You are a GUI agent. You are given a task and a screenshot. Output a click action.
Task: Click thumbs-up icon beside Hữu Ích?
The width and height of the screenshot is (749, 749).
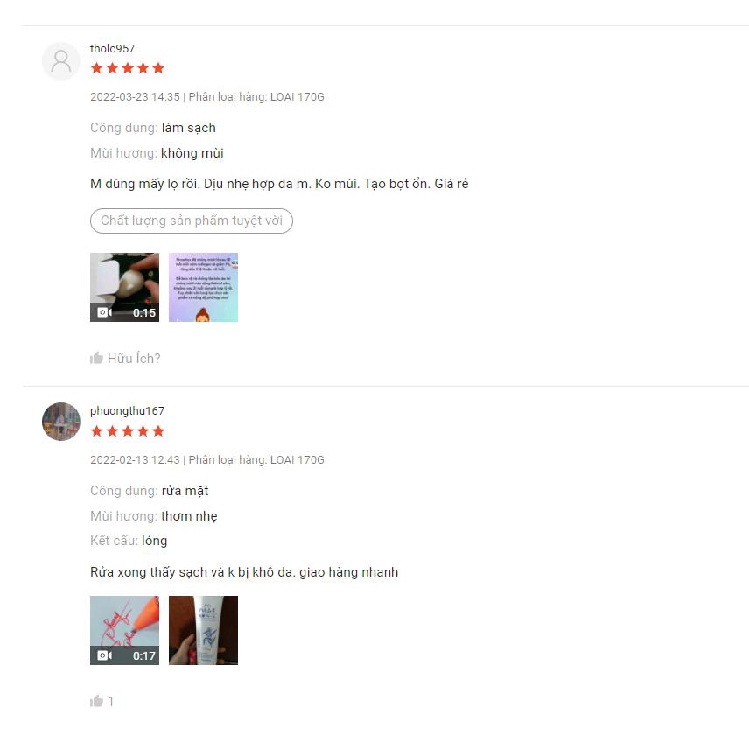96,358
